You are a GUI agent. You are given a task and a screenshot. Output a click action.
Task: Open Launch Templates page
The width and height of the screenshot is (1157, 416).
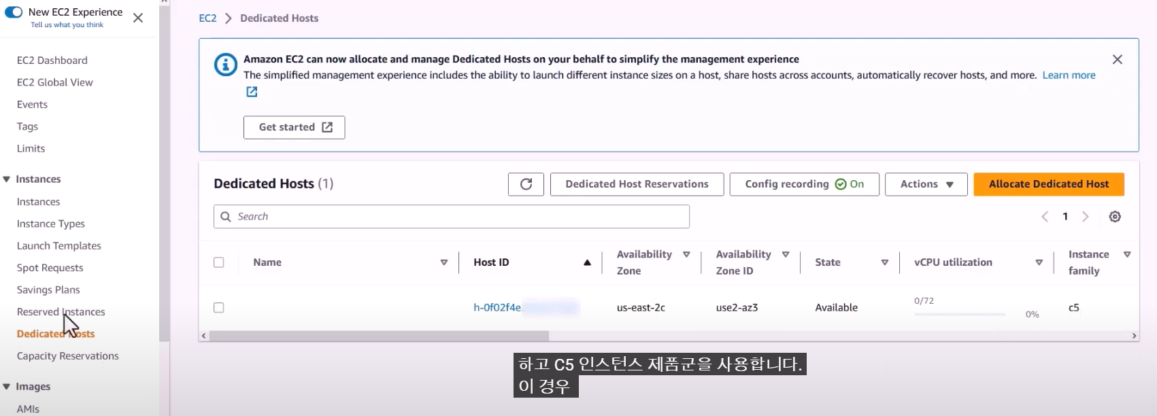pos(59,246)
